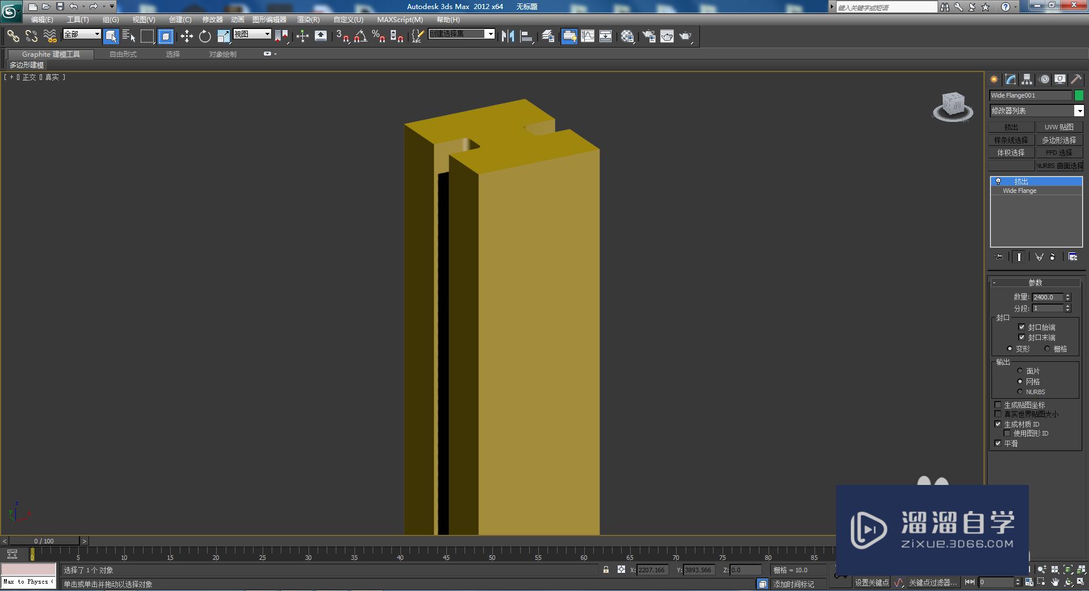Click the Bind to Space Warp icon
This screenshot has width=1089, height=591.
point(50,36)
